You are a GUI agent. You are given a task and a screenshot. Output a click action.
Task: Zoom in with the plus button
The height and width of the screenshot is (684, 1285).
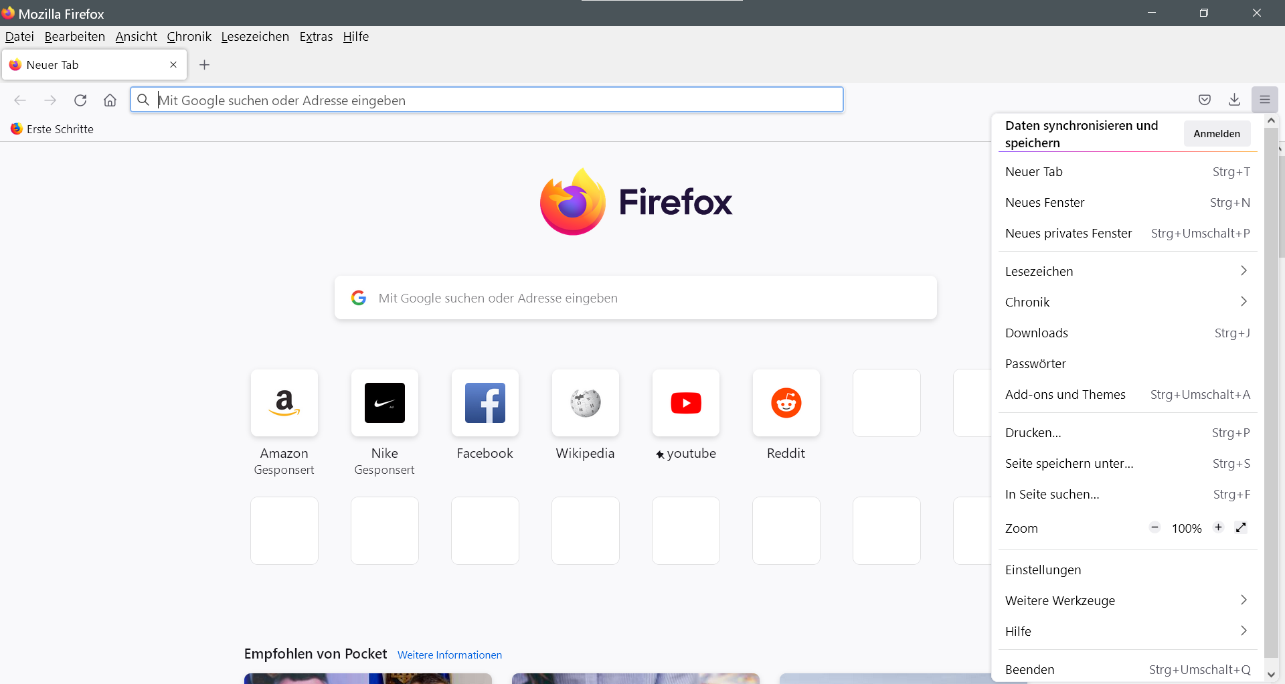[x=1219, y=527]
